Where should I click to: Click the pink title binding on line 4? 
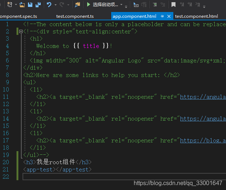click(x=91, y=46)
